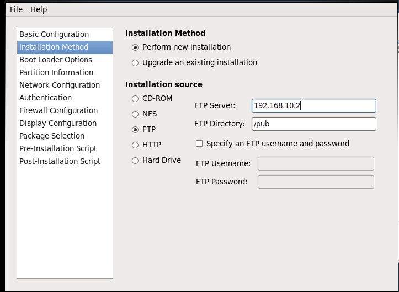The height and width of the screenshot is (292, 399).
Task: Select Network Configuration in the list
Action: pyautogui.click(x=65, y=86)
